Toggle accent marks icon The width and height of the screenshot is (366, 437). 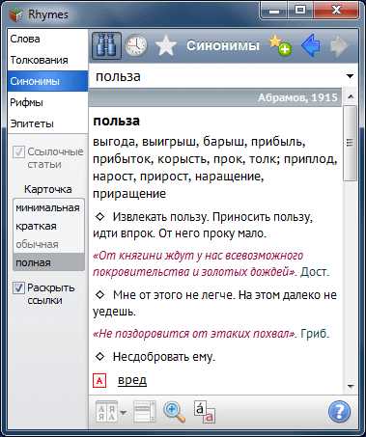tap(204, 412)
